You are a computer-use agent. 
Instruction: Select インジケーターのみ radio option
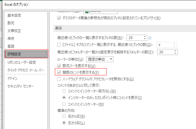pyautogui.click(x=64, y=97)
